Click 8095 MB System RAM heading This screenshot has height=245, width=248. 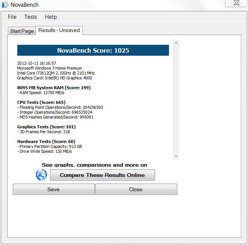(x=54, y=88)
